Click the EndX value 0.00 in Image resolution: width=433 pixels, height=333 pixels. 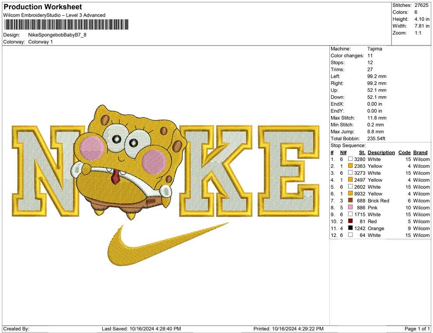point(375,104)
